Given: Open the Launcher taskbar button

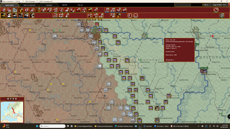Looking at the screenshot, I should coord(148,126).
